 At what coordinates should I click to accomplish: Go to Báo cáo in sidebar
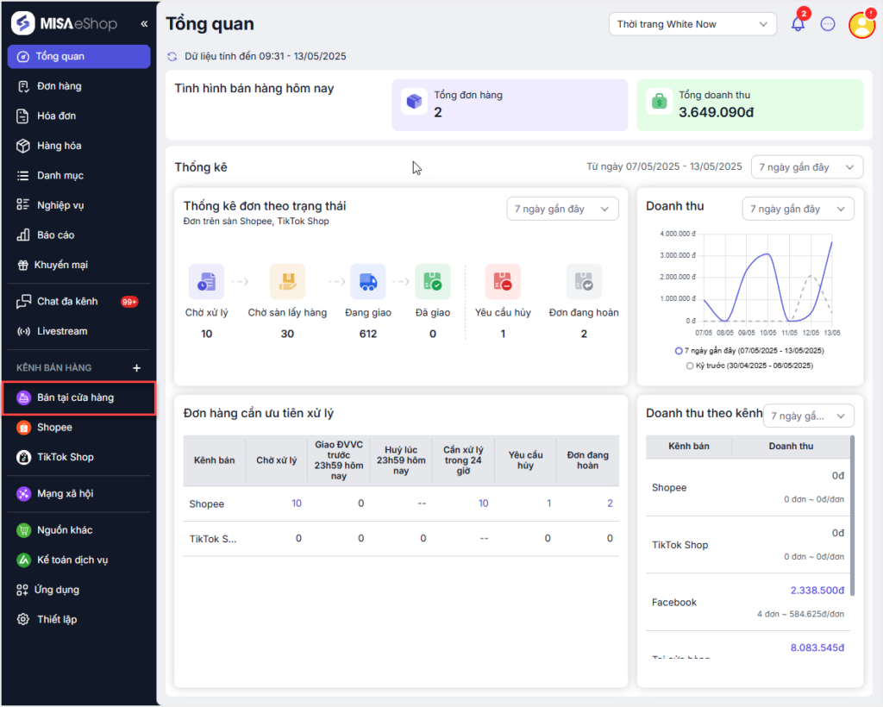(55, 235)
